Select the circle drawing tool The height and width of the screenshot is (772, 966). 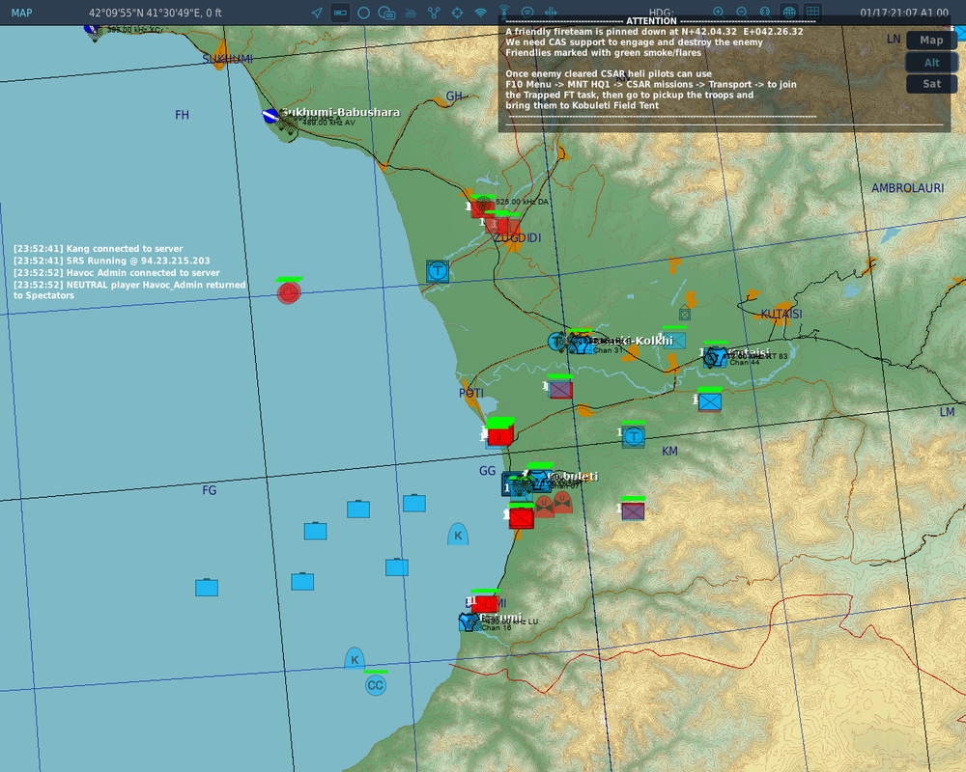pos(363,13)
